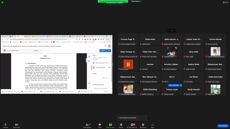Screen dimensions: 230x129
Task: Expand share options caret beside Share Screen
Action: pyautogui.click(x=115, y=125)
